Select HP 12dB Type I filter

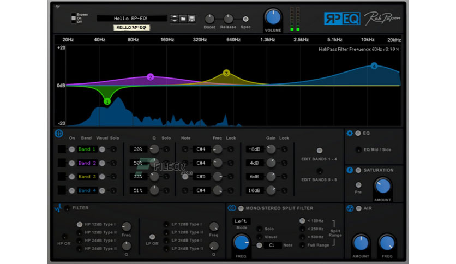(x=80, y=225)
